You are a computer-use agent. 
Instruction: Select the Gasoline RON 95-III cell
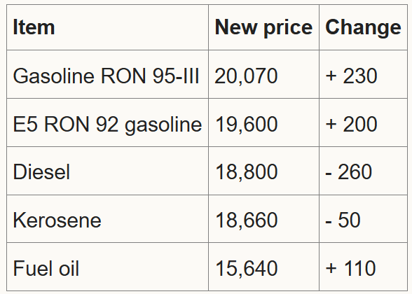pos(106,76)
